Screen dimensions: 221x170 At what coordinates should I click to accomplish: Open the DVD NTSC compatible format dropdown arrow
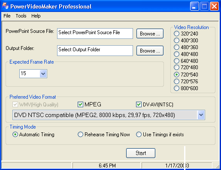(x=201, y=115)
